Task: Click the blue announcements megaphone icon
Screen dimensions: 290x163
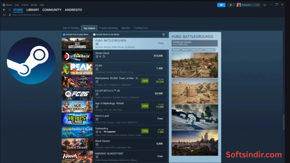Action: click(x=221, y=5)
